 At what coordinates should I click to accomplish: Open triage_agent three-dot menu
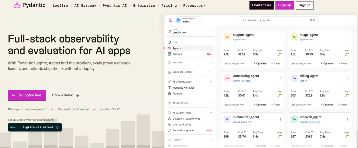click(x=348, y=37)
